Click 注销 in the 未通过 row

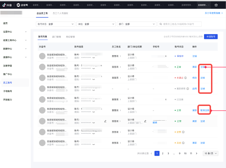click(203, 78)
